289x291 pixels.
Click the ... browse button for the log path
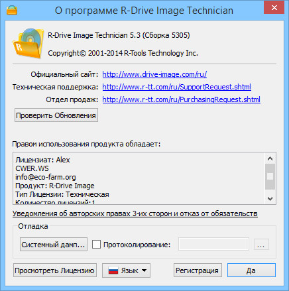[x=261, y=245]
